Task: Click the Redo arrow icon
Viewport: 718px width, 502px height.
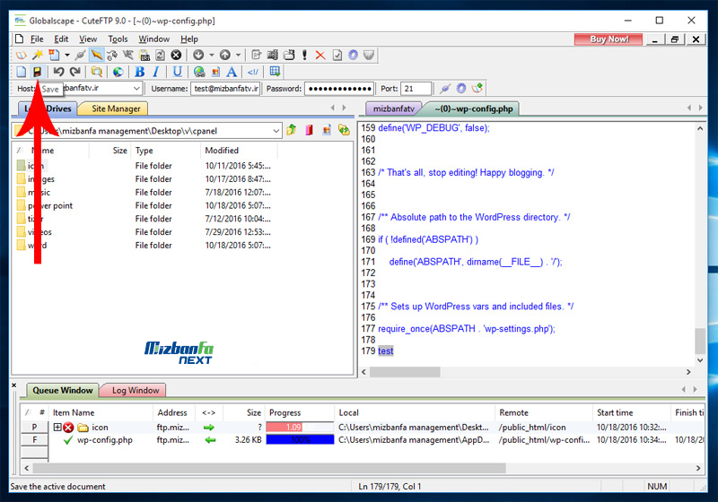Action: 75,72
